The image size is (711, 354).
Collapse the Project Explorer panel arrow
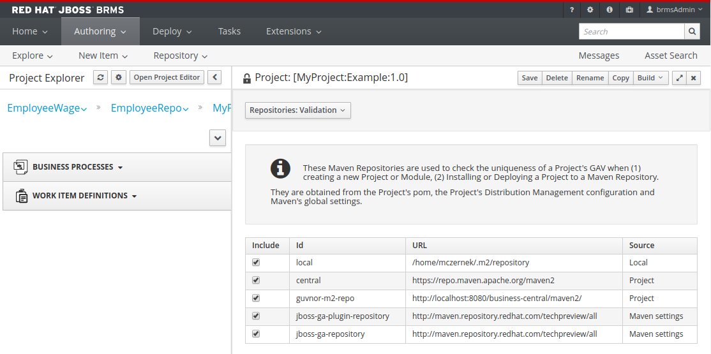point(214,78)
